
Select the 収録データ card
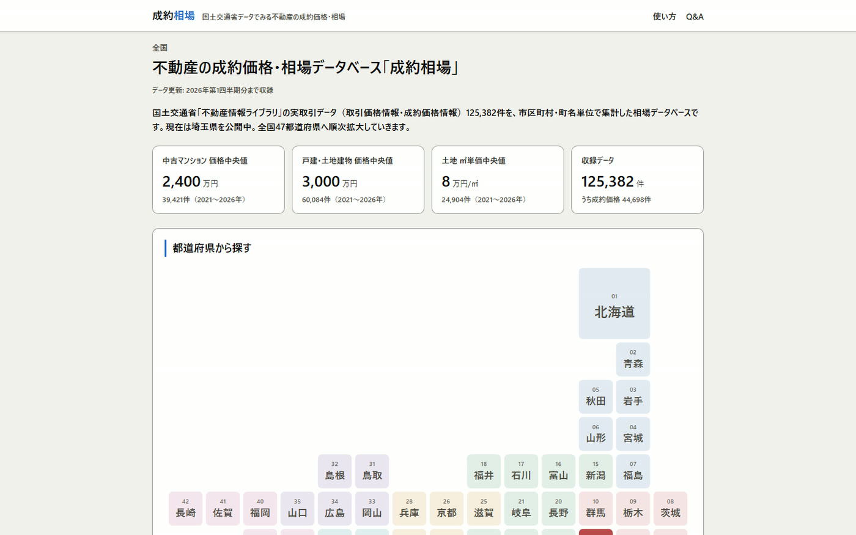637,180
